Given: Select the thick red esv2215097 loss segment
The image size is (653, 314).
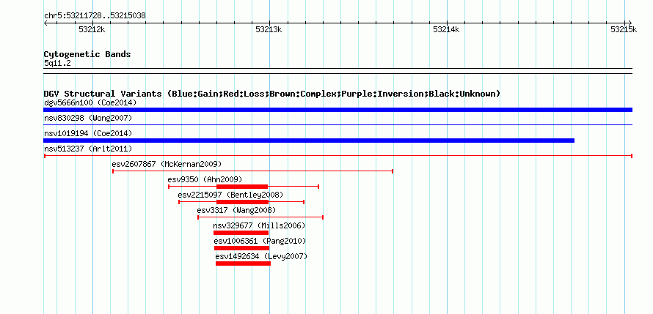Looking at the screenshot, I should (242, 202).
